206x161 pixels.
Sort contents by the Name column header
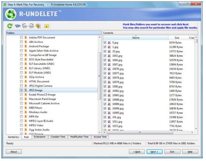136,38
